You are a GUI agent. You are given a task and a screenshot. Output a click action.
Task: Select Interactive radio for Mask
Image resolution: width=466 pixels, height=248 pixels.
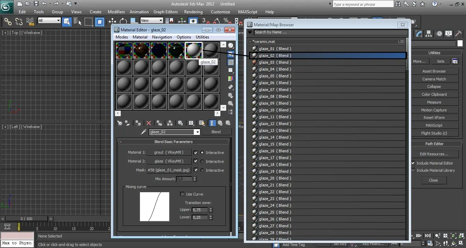[202, 170]
